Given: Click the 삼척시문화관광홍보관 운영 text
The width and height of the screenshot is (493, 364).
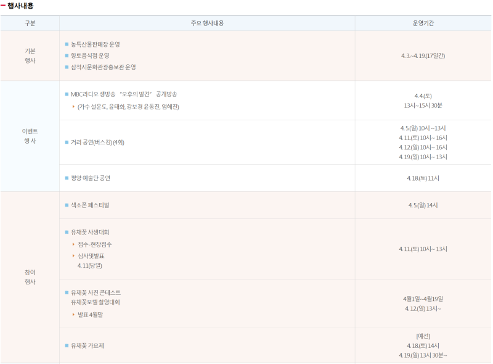Looking at the screenshot, I should 103,67.
